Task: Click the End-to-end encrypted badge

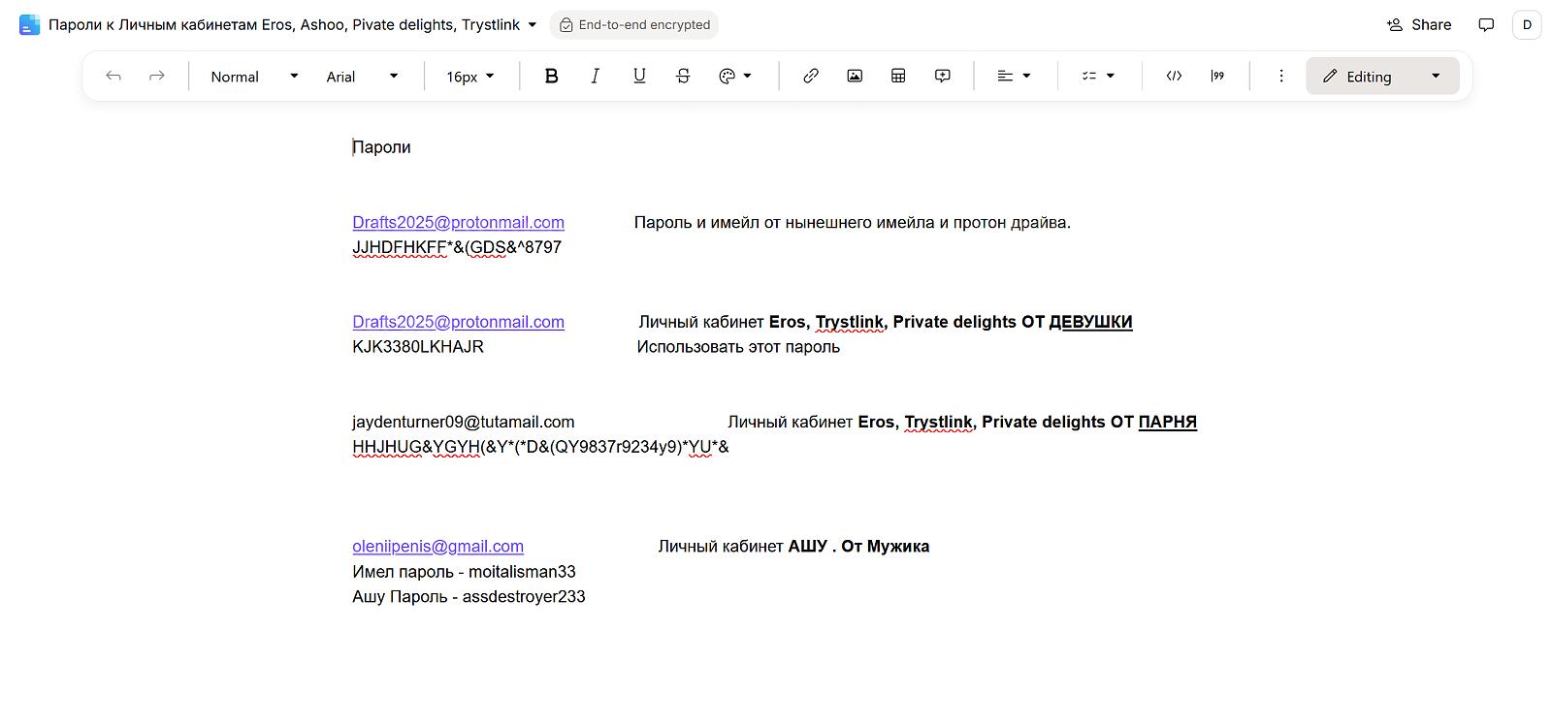Action: click(634, 25)
